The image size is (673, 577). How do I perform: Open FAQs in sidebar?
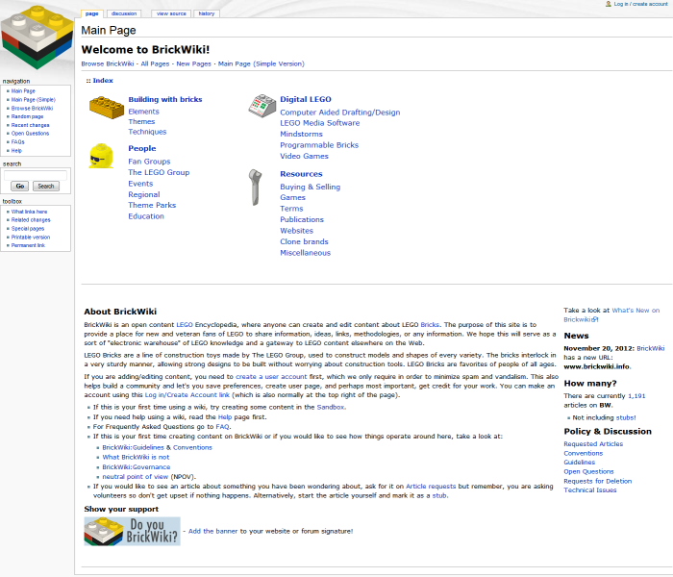18,141
